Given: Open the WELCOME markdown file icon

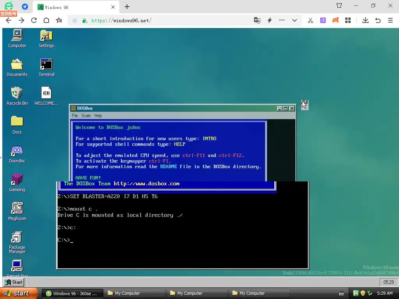Looking at the screenshot, I should click(46, 96).
